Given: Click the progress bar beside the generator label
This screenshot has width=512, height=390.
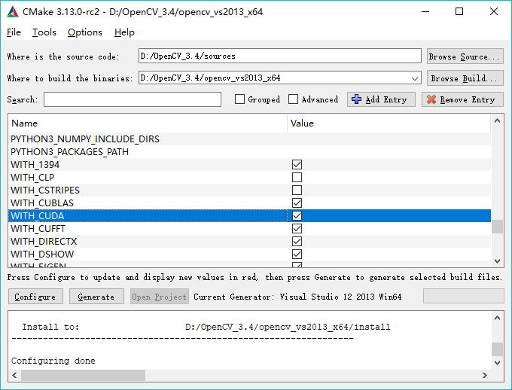Looking at the screenshot, I should [464, 296].
